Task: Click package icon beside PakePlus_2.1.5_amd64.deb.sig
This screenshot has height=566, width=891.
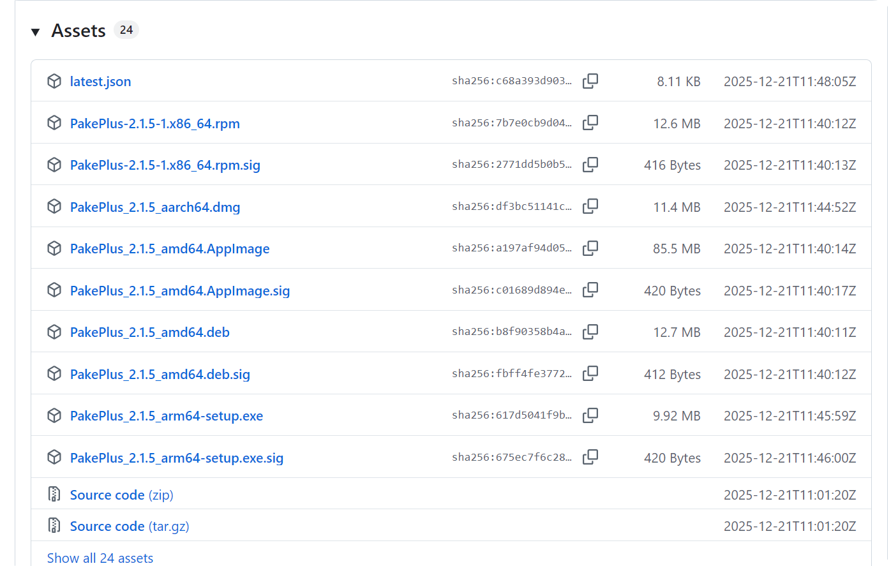Action: click(54, 373)
